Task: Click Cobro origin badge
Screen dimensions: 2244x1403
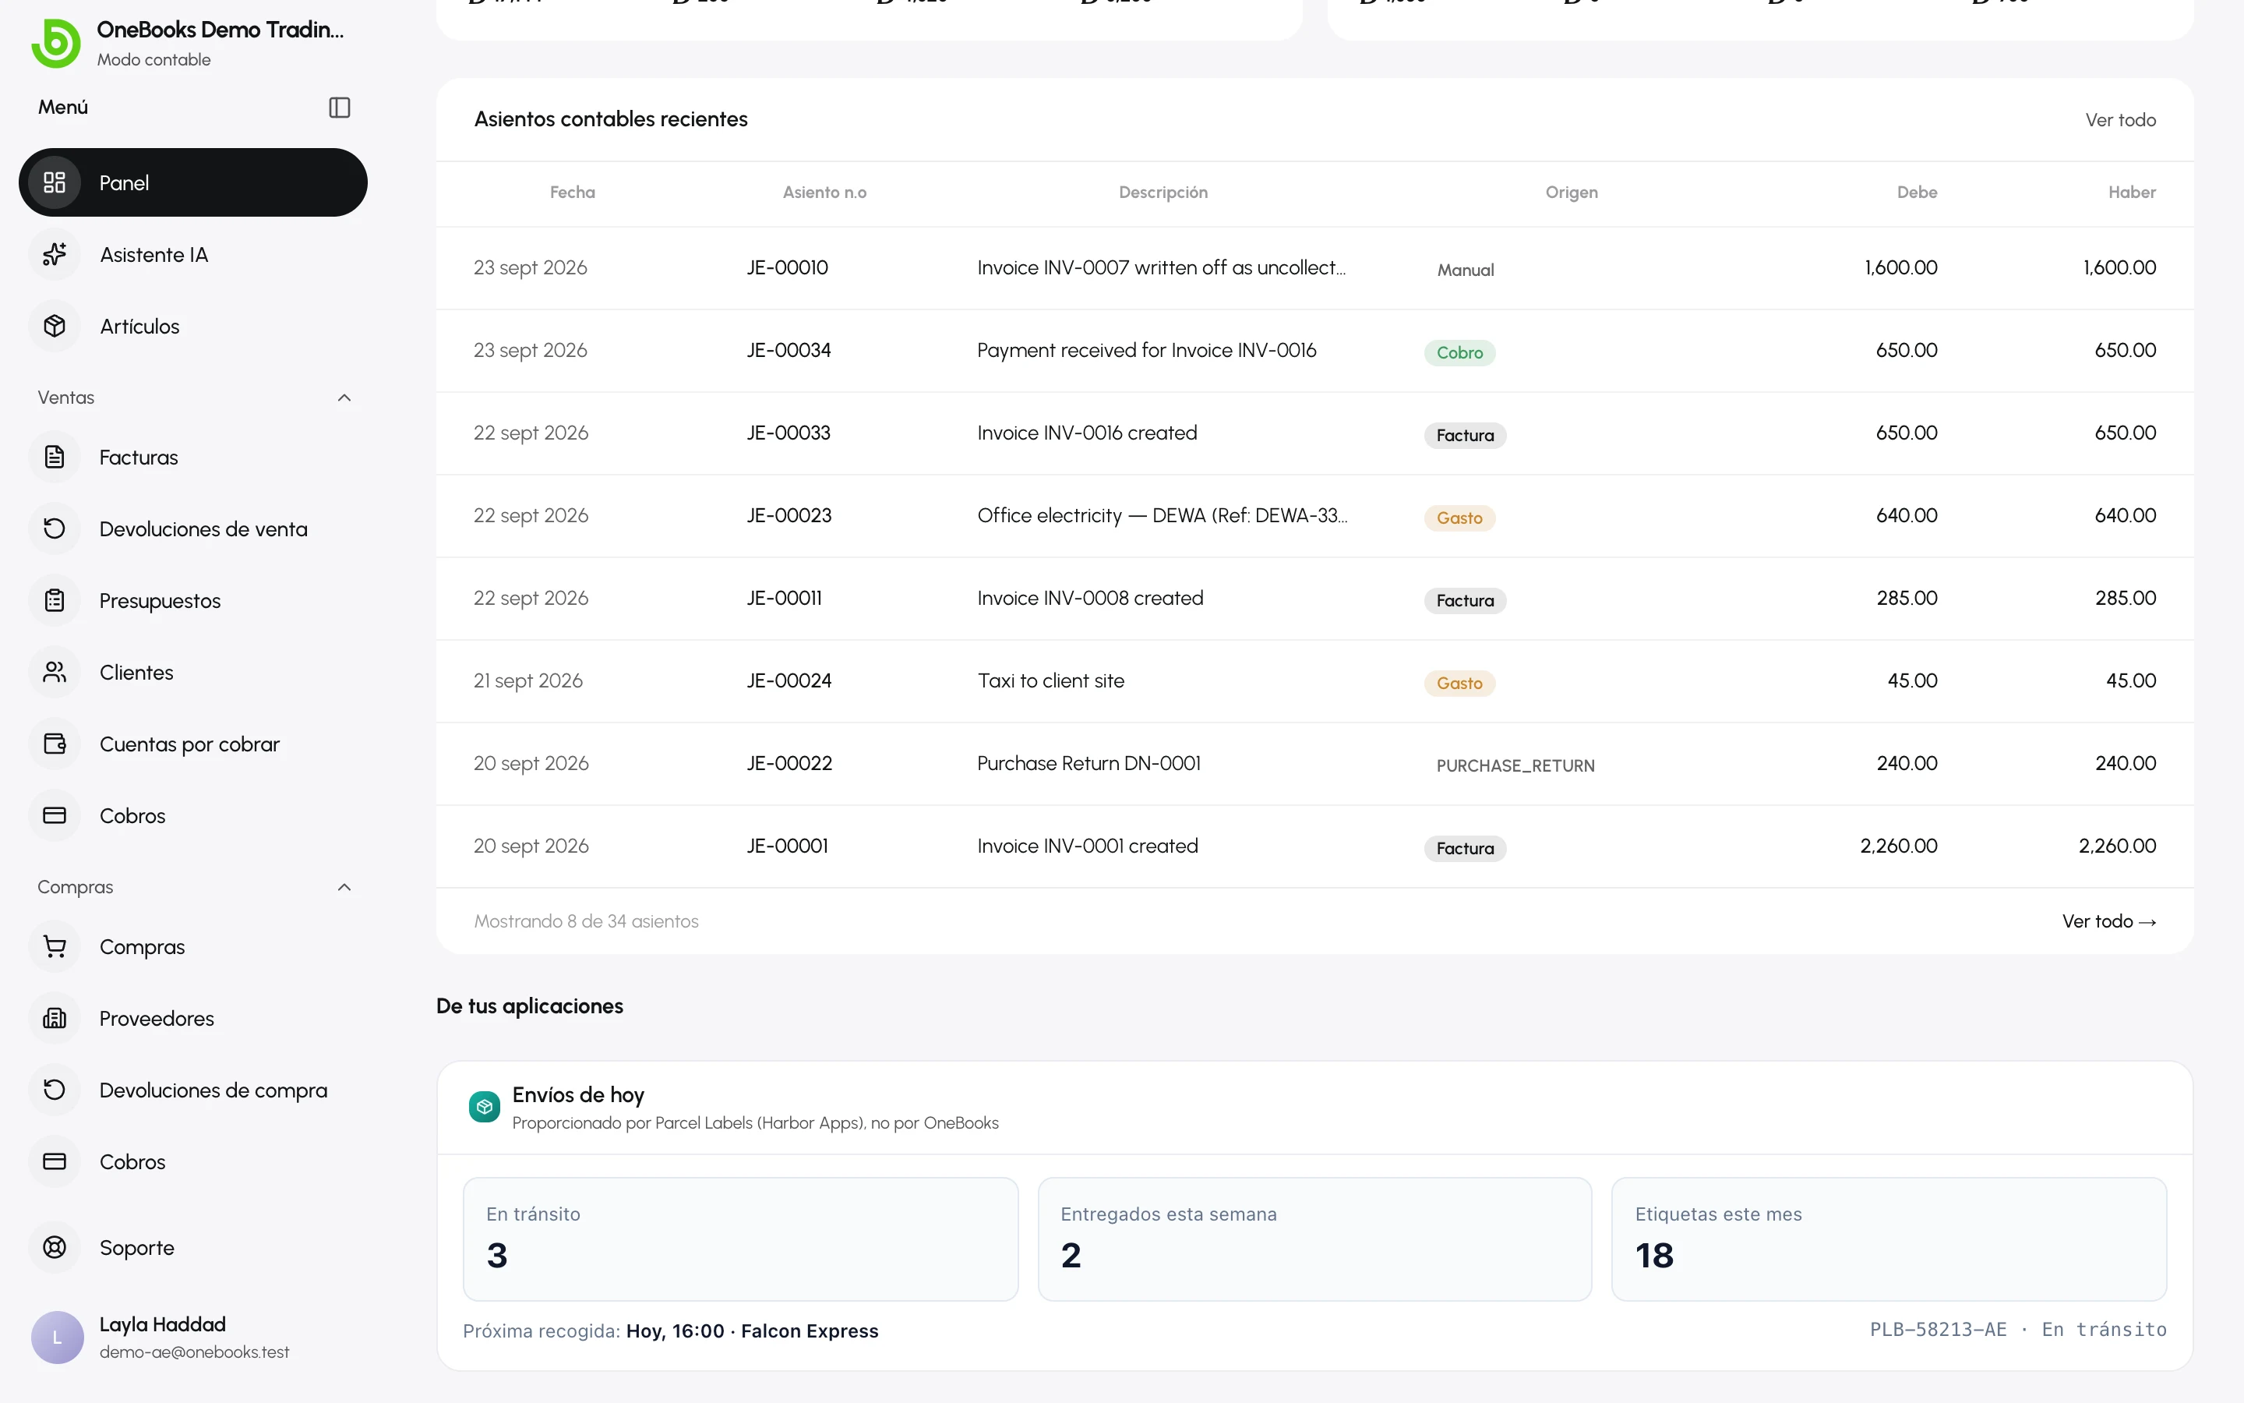Action: point(1459,352)
